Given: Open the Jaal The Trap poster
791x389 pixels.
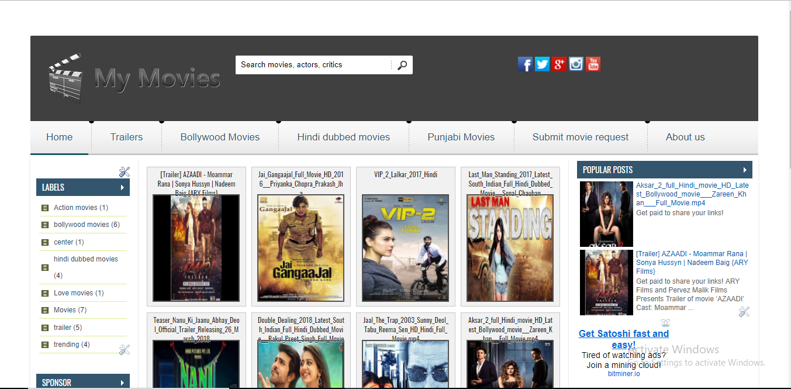Looking at the screenshot, I should pyautogui.click(x=406, y=364).
